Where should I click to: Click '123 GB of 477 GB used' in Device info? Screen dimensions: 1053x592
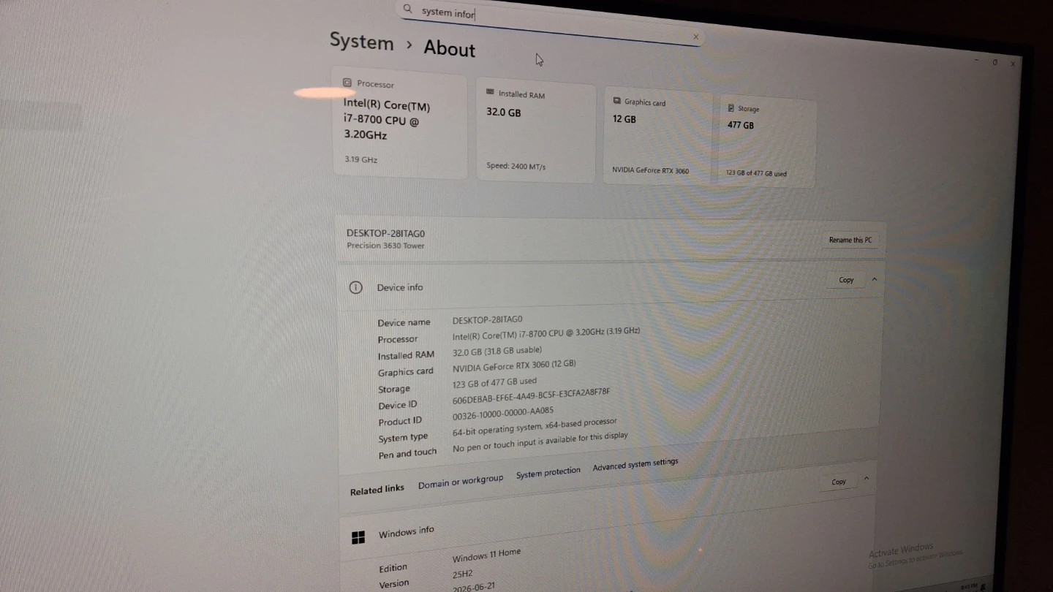point(494,382)
